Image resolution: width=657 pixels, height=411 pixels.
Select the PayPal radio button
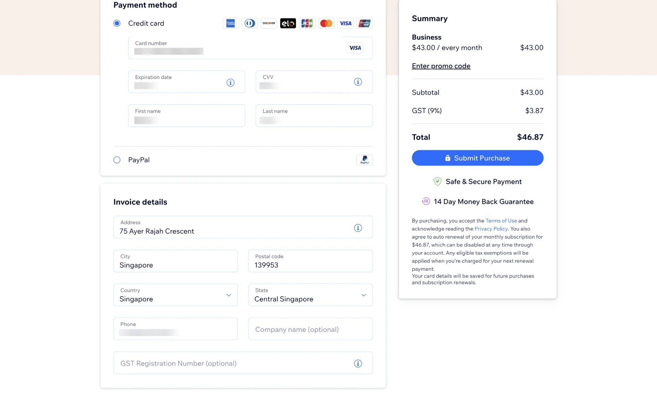(x=117, y=160)
